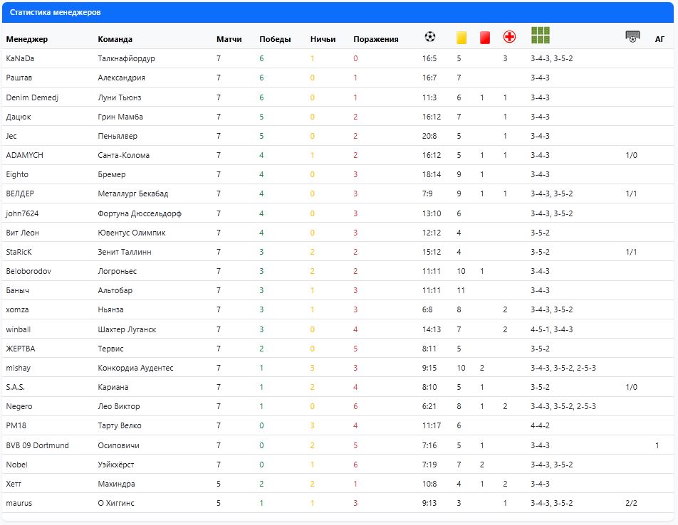The height and width of the screenshot is (525, 678).
Task: Click the yellow card column icon
Action: pos(461,37)
